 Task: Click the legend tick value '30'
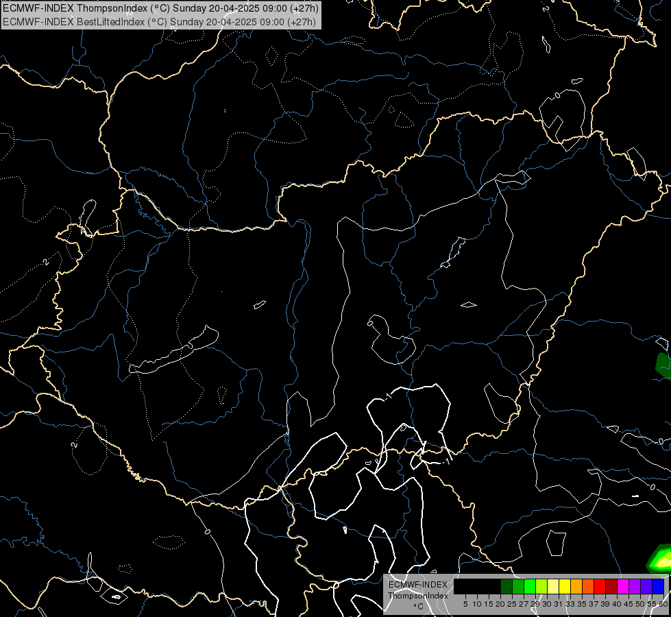pyautogui.click(x=546, y=604)
